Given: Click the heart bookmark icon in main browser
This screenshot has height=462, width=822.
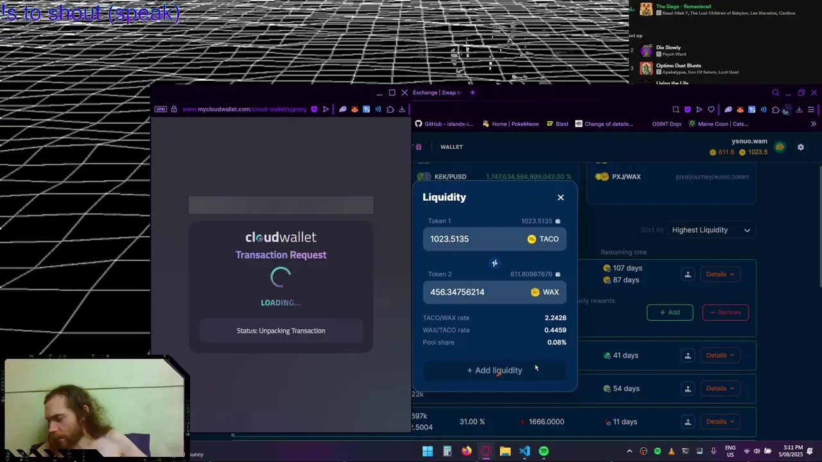Looking at the screenshot, I should [x=711, y=110].
